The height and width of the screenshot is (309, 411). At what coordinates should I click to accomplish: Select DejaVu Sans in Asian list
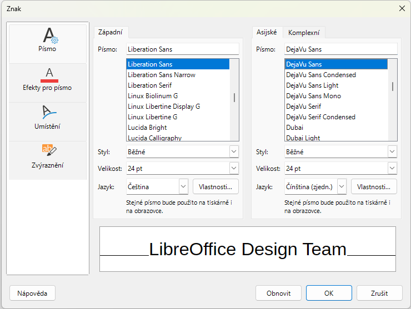pyautogui.click(x=336, y=64)
